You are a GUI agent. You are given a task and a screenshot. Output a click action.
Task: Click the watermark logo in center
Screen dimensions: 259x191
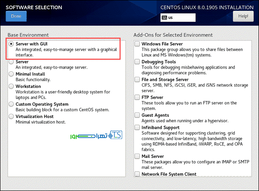click(x=96, y=136)
